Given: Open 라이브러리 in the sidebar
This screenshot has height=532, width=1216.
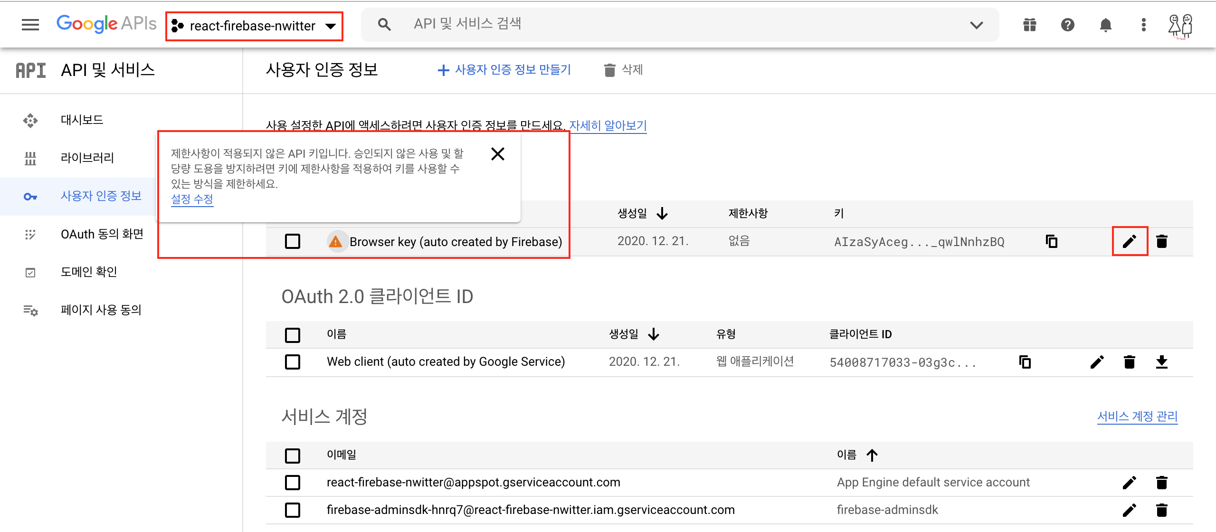Looking at the screenshot, I should 87,158.
